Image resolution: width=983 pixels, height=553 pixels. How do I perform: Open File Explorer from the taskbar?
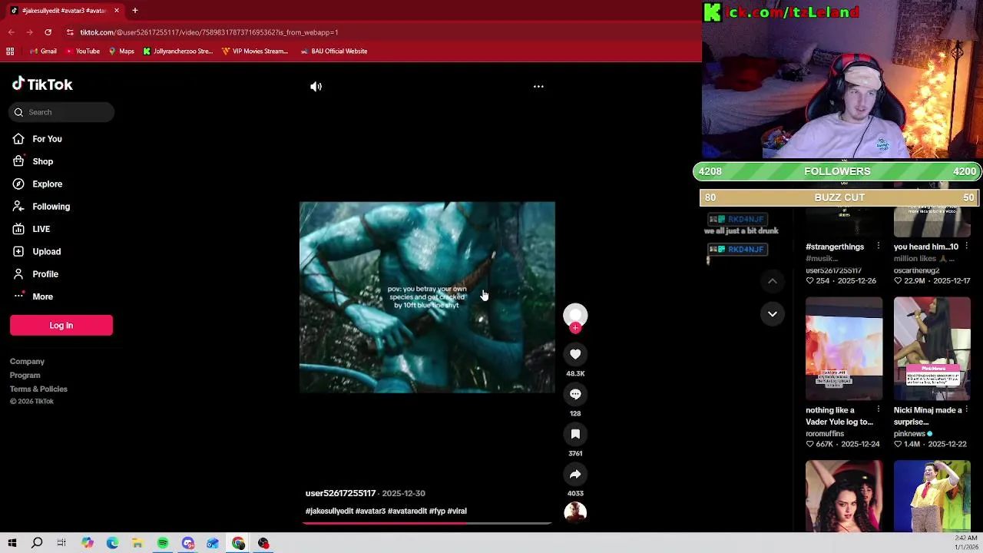pos(137,544)
